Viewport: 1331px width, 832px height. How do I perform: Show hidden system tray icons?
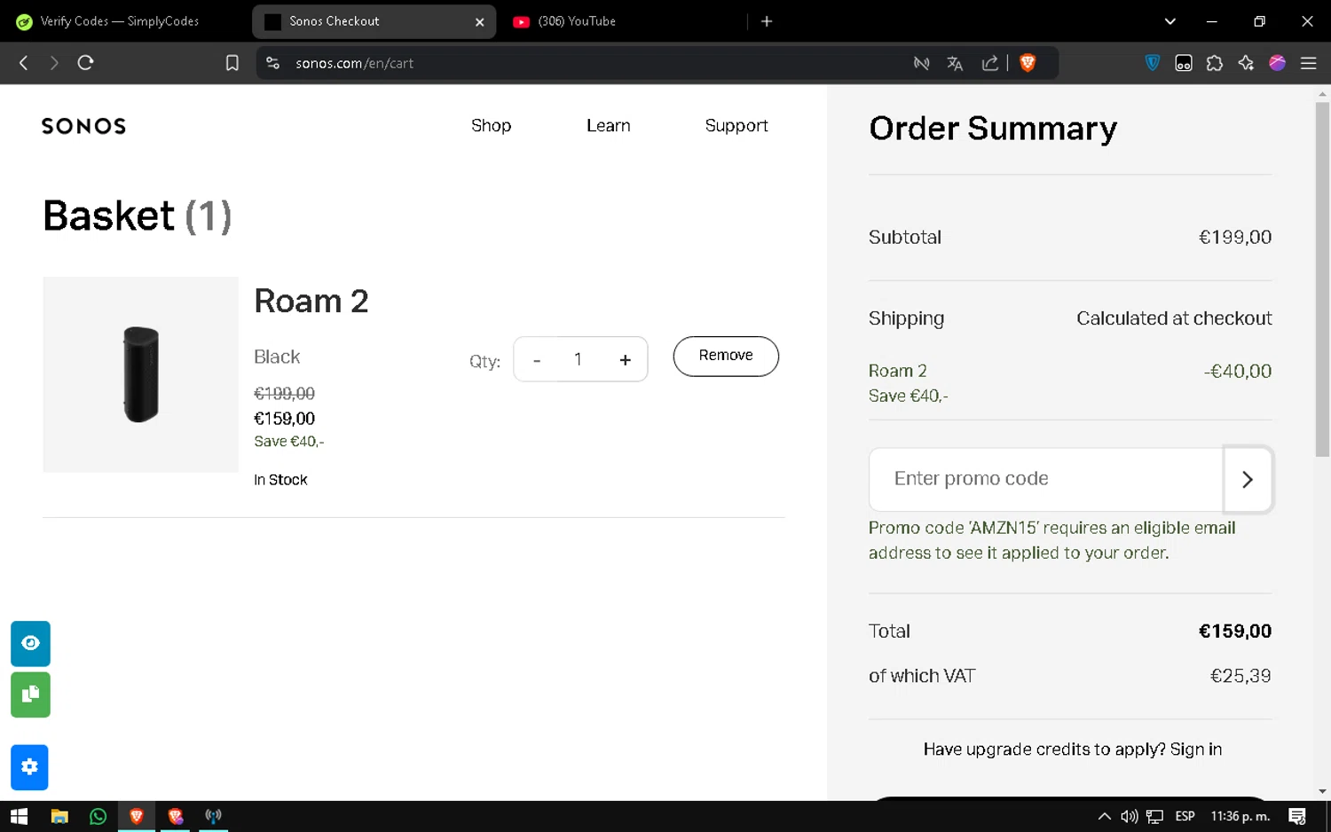coord(1105,816)
